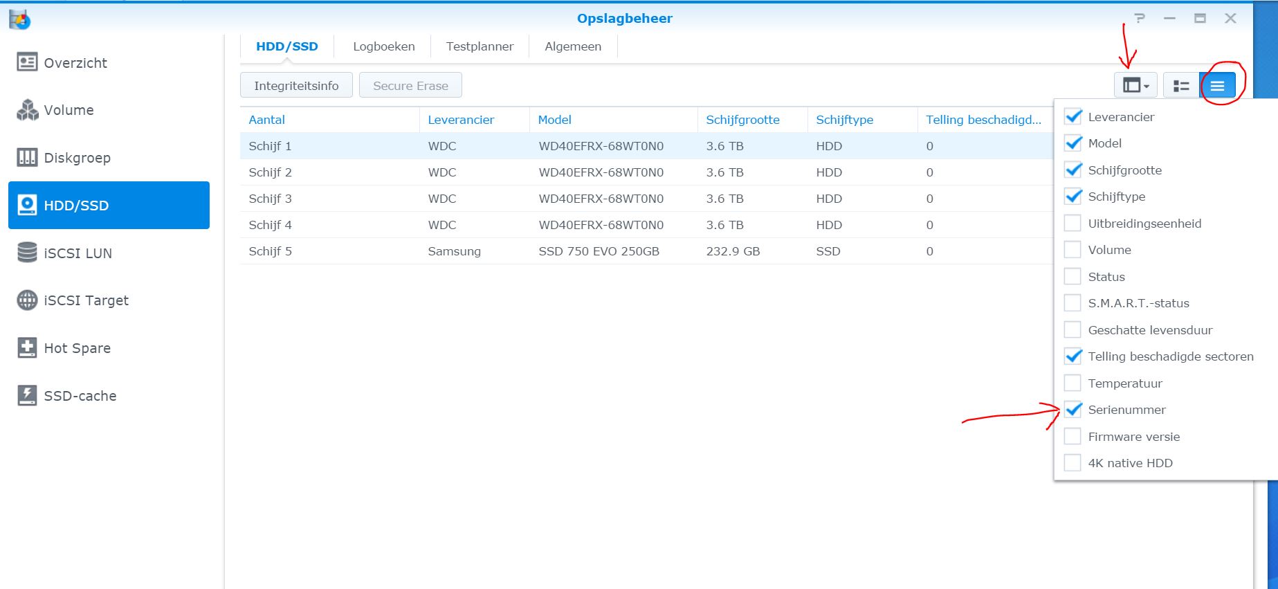Open Hot Spare in the sidebar
Screen dimensions: 1278x589
109,348
